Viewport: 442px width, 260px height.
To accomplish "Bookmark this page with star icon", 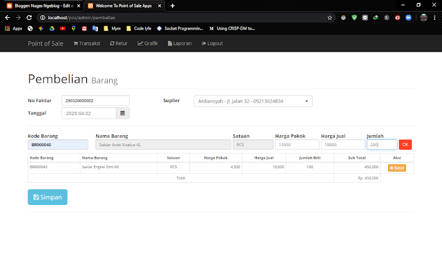I will (x=330, y=18).
